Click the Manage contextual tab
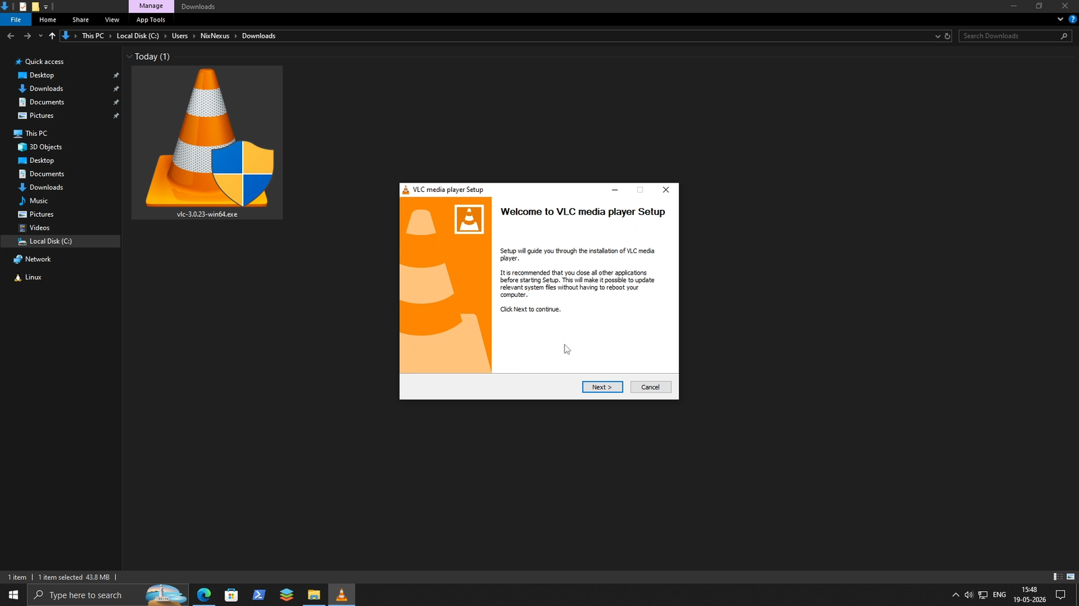The width and height of the screenshot is (1079, 606). 151,6
